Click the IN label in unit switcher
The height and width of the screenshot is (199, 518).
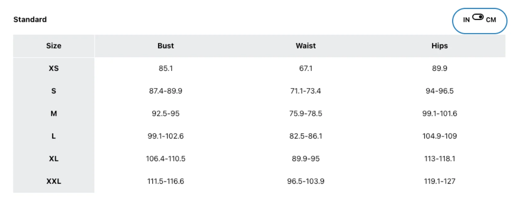click(x=466, y=20)
